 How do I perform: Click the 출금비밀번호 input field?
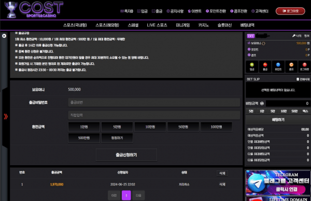coord(154,102)
